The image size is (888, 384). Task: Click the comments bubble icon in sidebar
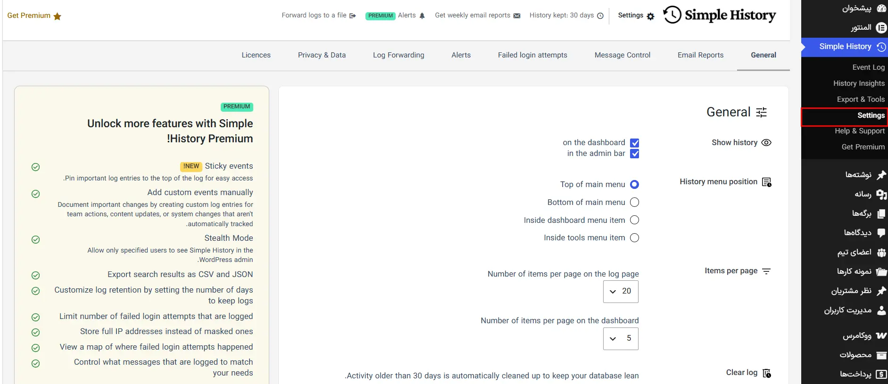(881, 233)
